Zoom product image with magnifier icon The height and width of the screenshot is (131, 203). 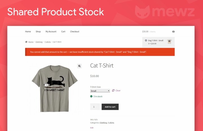(79, 66)
